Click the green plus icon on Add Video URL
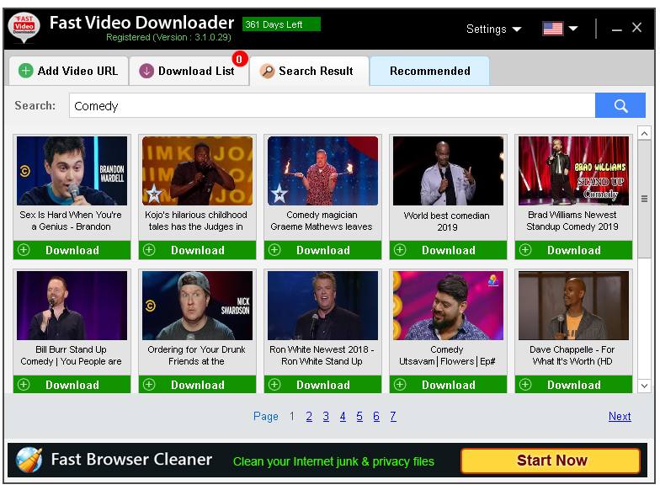This screenshot has width=660, height=490. [25, 71]
